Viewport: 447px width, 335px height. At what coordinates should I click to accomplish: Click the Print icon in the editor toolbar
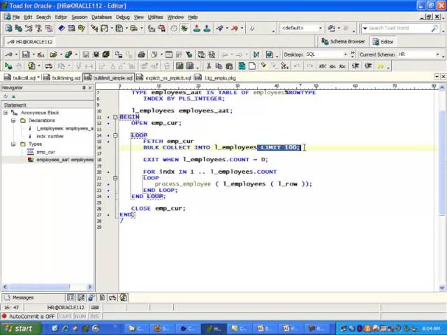click(141, 54)
